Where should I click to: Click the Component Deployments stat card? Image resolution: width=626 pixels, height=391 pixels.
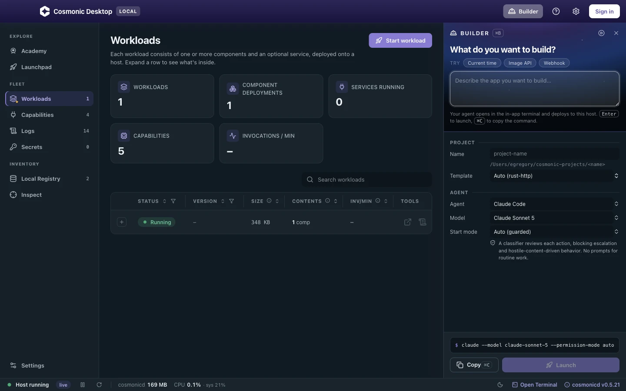pyautogui.click(x=271, y=96)
